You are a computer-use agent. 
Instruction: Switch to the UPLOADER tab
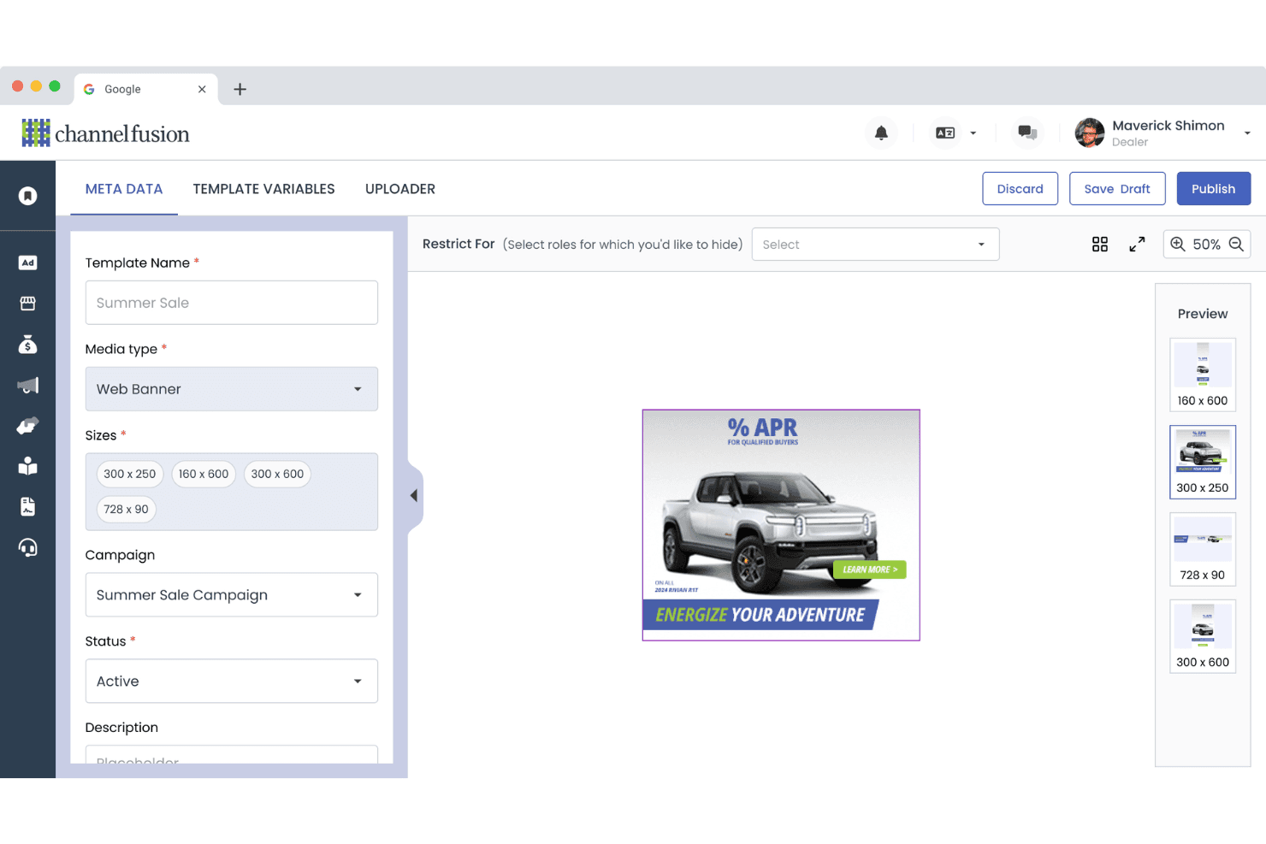pos(400,189)
